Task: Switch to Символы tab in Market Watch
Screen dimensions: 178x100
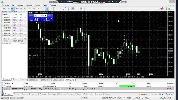Action: [7, 79]
